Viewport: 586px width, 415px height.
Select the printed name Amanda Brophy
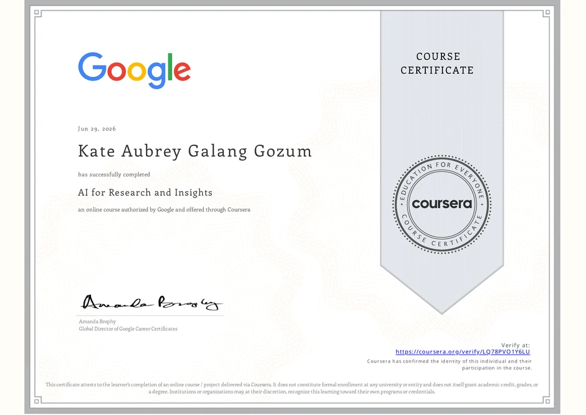click(x=97, y=321)
